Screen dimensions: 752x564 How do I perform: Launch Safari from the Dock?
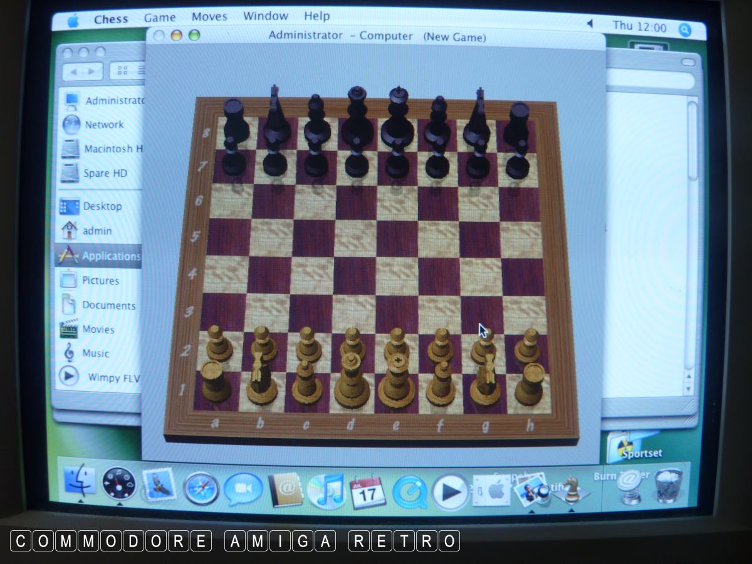[201, 489]
